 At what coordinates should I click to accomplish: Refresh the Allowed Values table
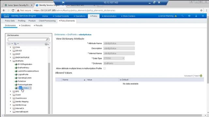tap(201, 76)
